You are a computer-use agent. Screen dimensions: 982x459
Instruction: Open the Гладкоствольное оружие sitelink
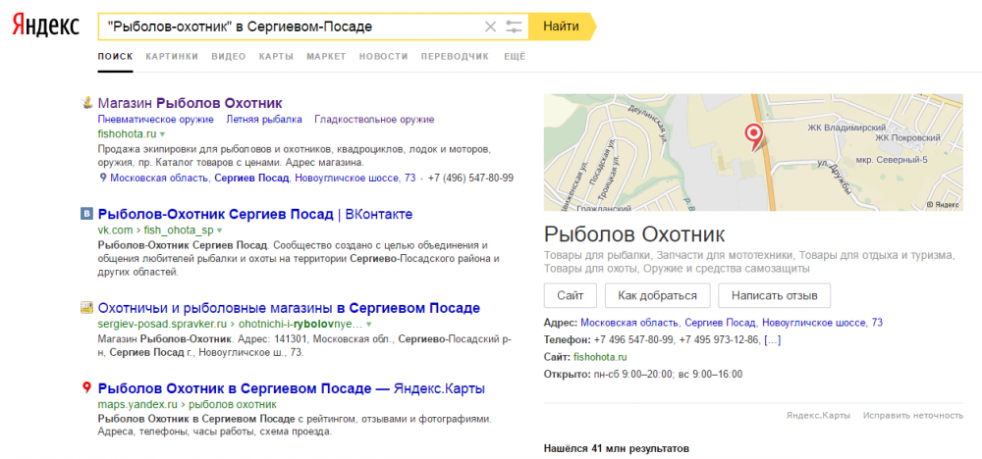coord(374,120)
